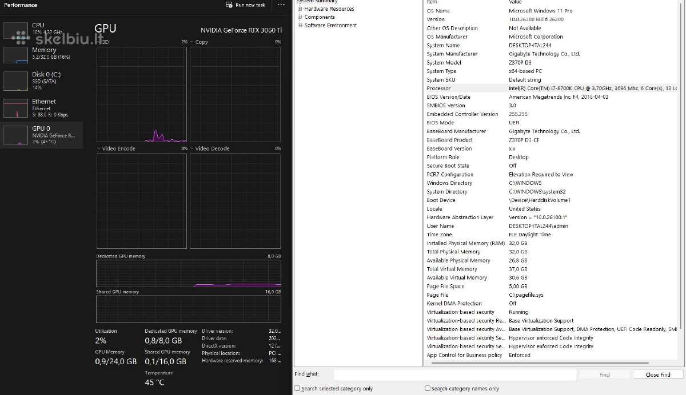Select the Secure Boot State item
Viewport: 686px width, 395px height.
point(448,166)
